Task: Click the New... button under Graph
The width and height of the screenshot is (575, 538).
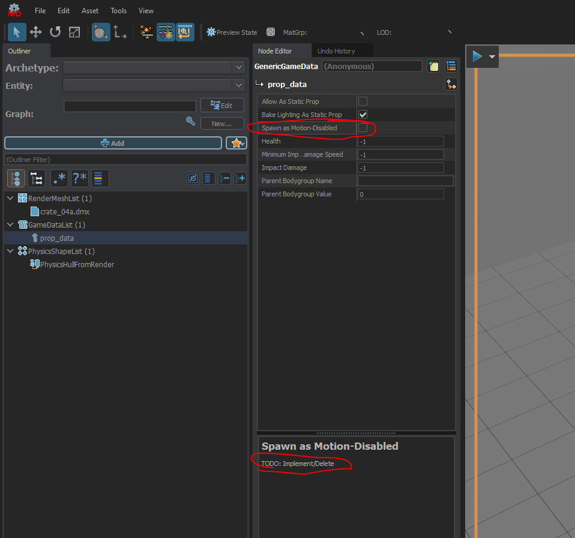Action: pyautogui.click(x=222, y=123)
